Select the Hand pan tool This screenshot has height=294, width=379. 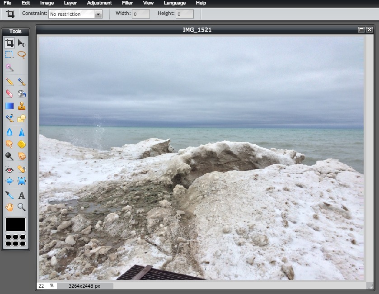pyautogui.click(x=9, y=207)
